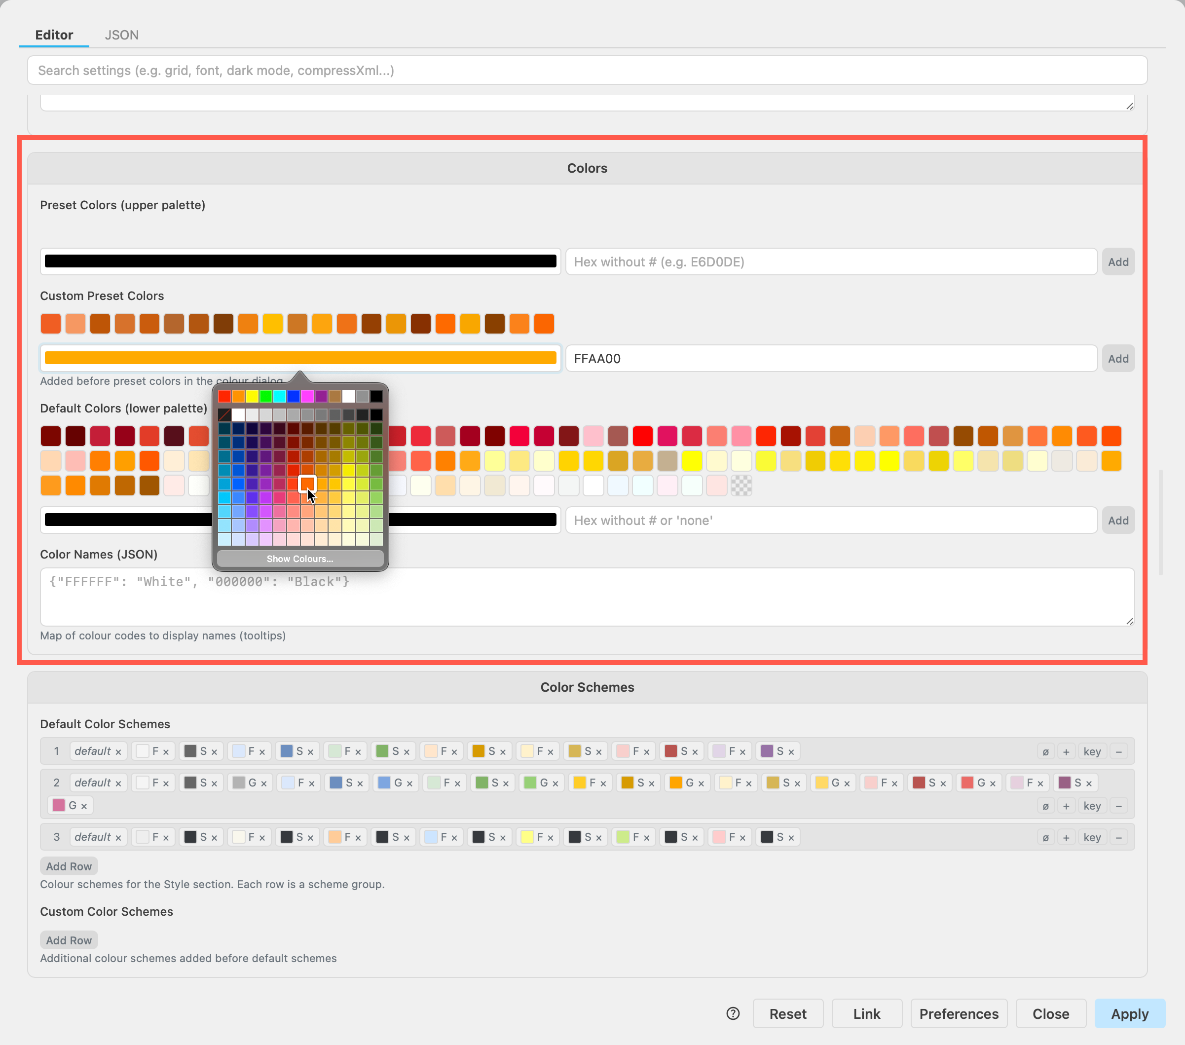
Task: Click the blue S colour chip in scheme row 1
Action: [x=287, y=751]
